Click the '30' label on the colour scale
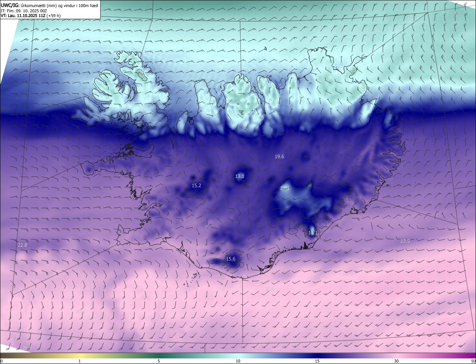The image size is (476, 364). coord(396,361)
